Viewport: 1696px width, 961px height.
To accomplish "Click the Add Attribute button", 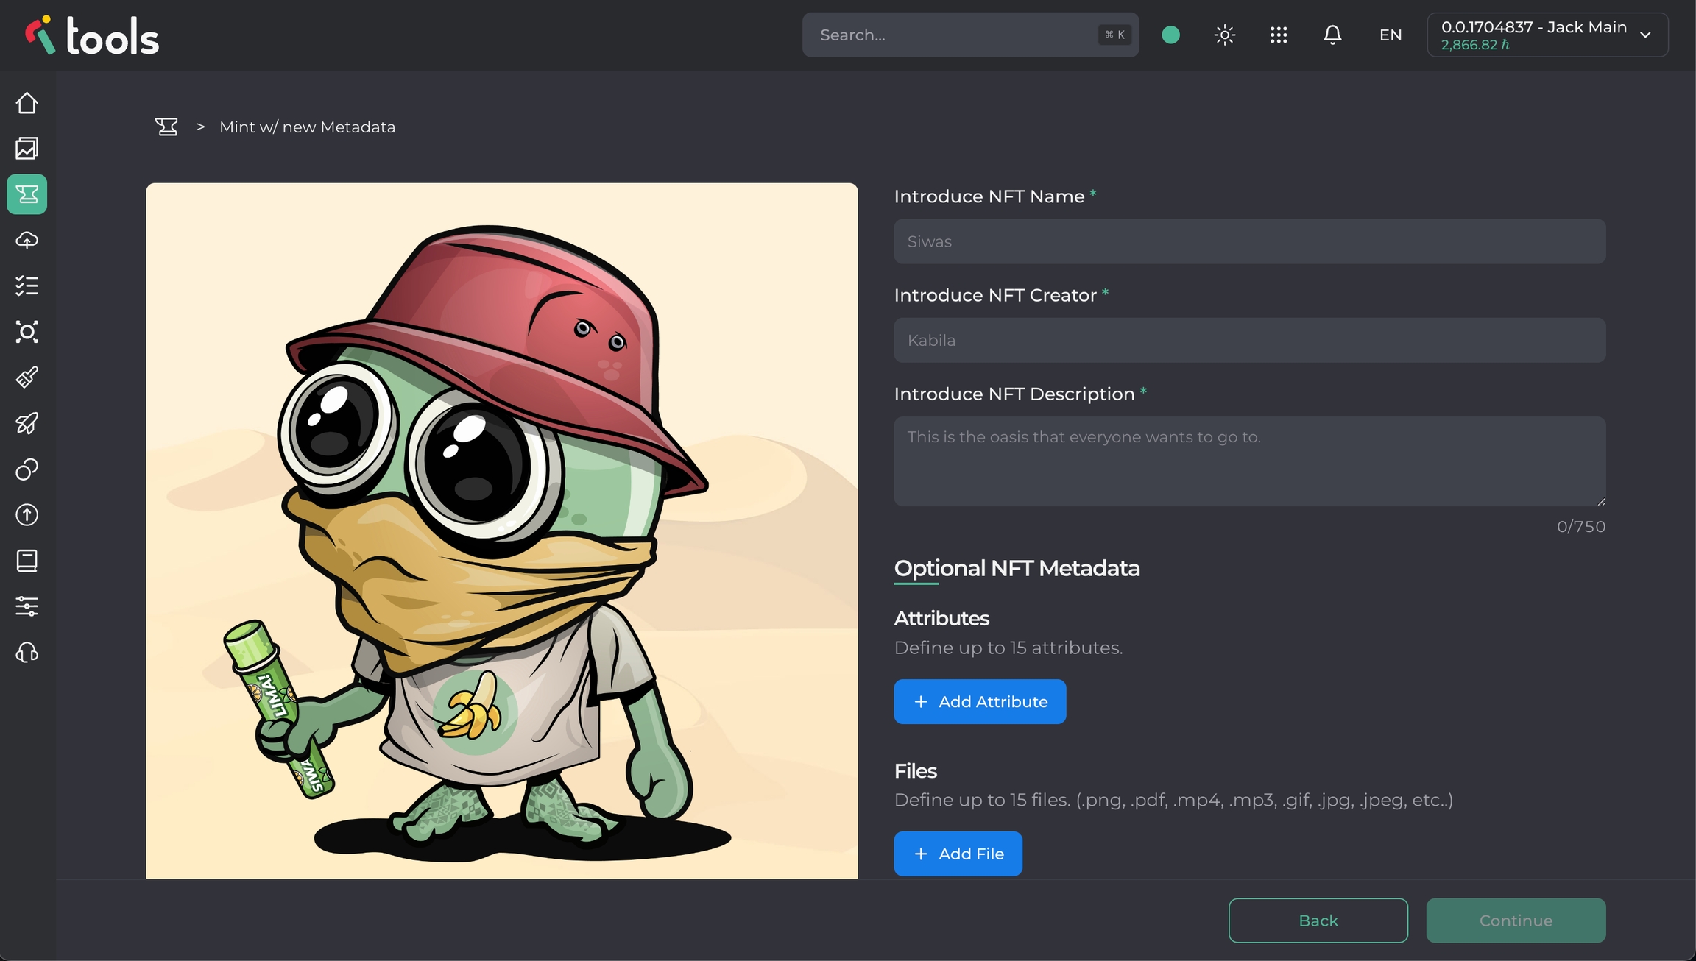I will pyautogui.click(x=980, y=701).
